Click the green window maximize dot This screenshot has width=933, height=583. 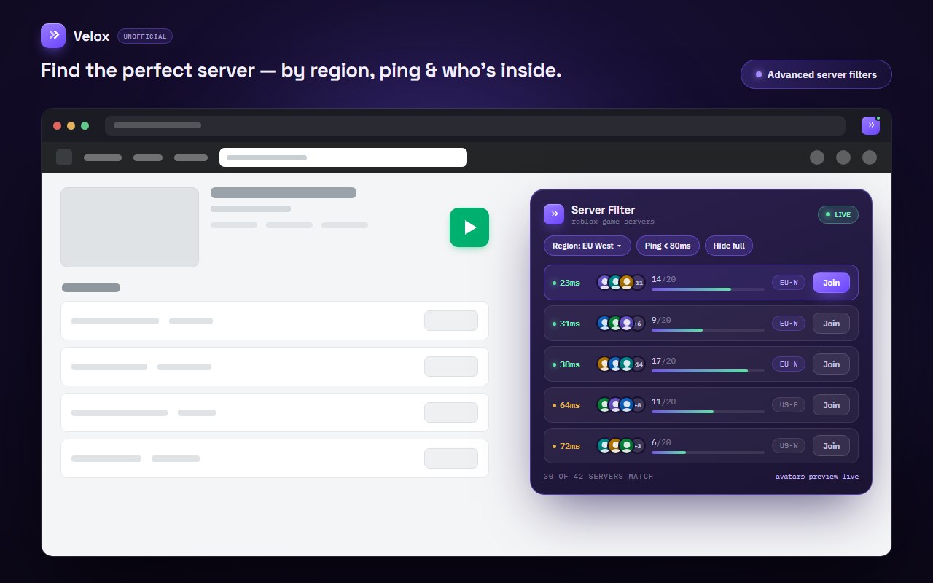coord(85,125)
